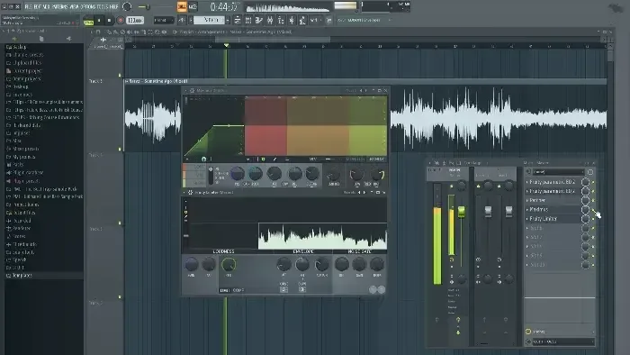Screen dimensions: 630x355
Task: Select the Fruity Limiter effect slot
Action: tap(554, 219)
